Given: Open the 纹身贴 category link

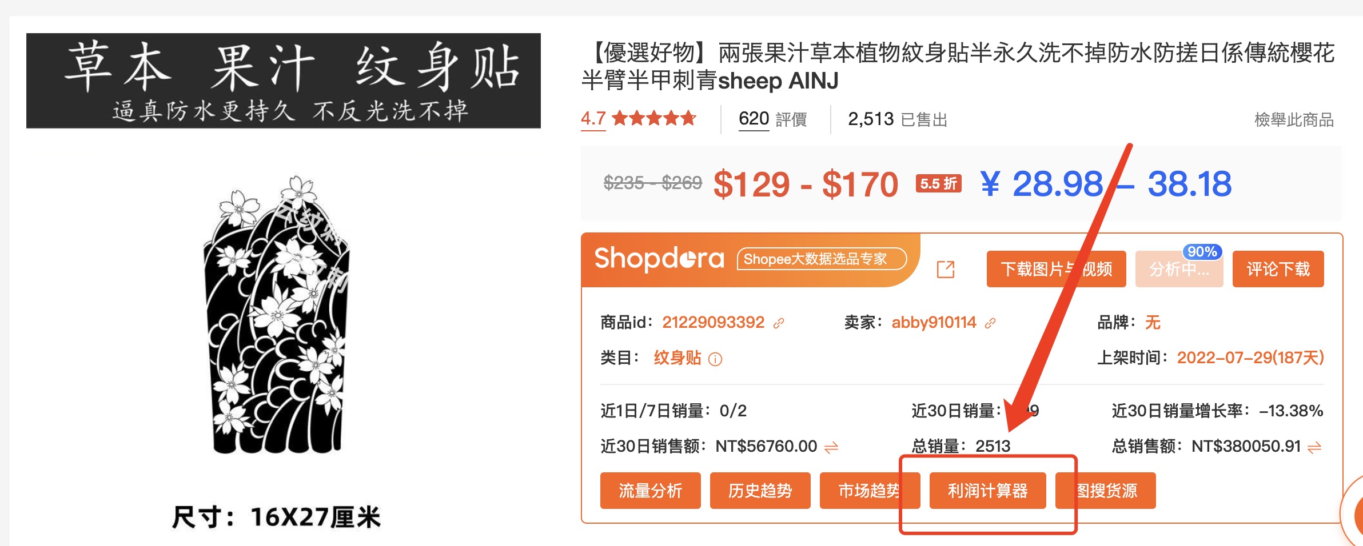Looking at the screenshot, I should 677,358.
